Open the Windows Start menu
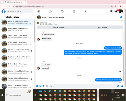Image resolution: width=126 pixels, height=101 pixels. pos(2,95)
